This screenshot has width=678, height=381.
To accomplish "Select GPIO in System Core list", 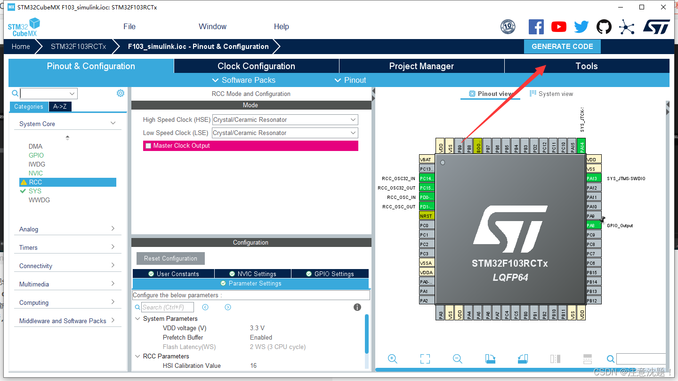I will (36, 155).
